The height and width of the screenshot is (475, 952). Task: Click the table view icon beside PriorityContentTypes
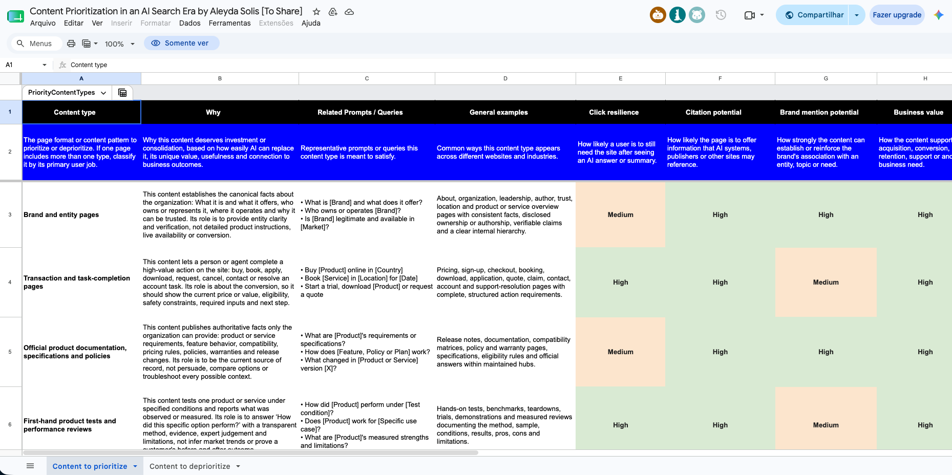point(122,93)
